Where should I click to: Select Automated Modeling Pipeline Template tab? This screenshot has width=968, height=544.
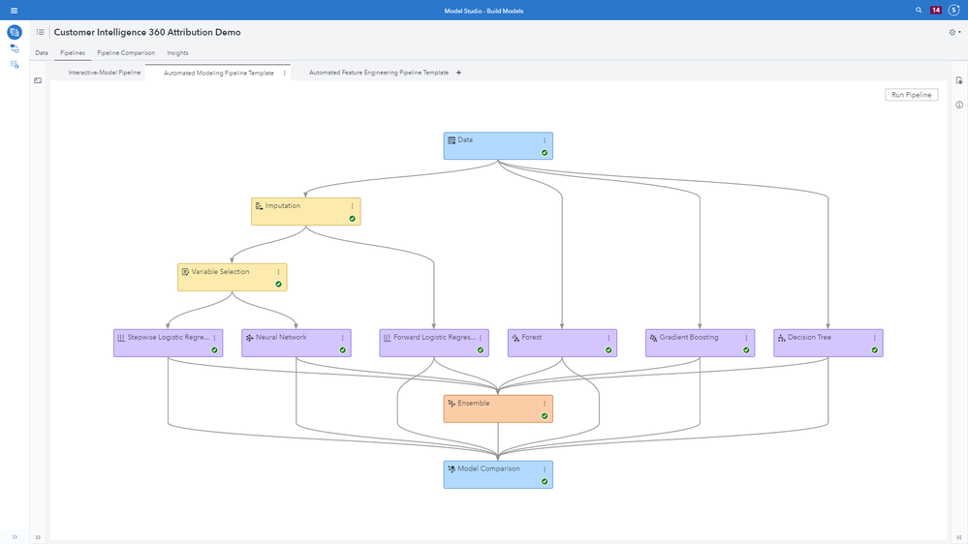tap(219, 73)
